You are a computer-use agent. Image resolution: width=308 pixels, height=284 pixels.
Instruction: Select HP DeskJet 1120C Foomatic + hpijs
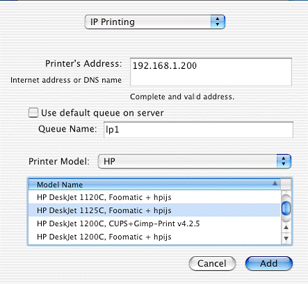click(x=154, y=197)
